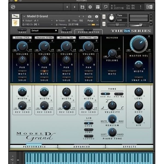Open the workspace layout menu
Screen dimensions: 164x164
98,7
